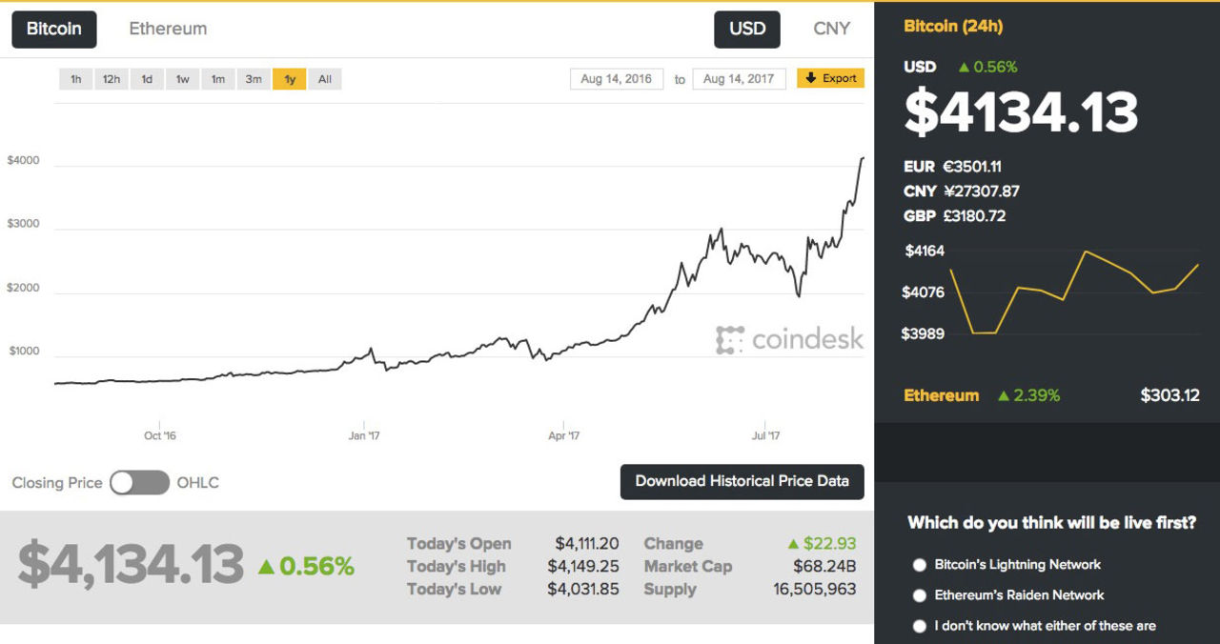This screenshot has width=1220, height=644.
Task: Switch to the Ethereum chart tab
Action: pyautogui.click(x=168, y=29)
